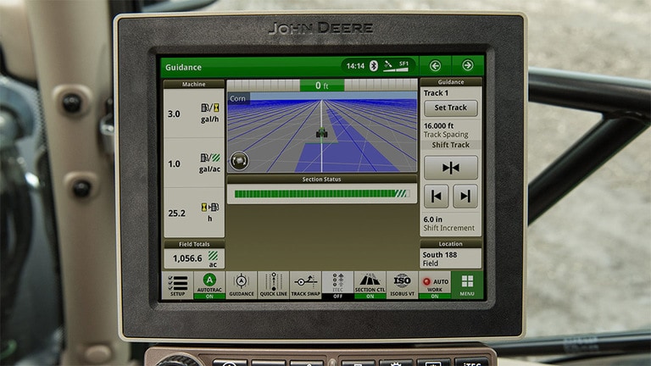Screen dimensions: 651x366
Task: Tap the 14:14 clock
Action: pyautogui.click(x=355, y=66)
